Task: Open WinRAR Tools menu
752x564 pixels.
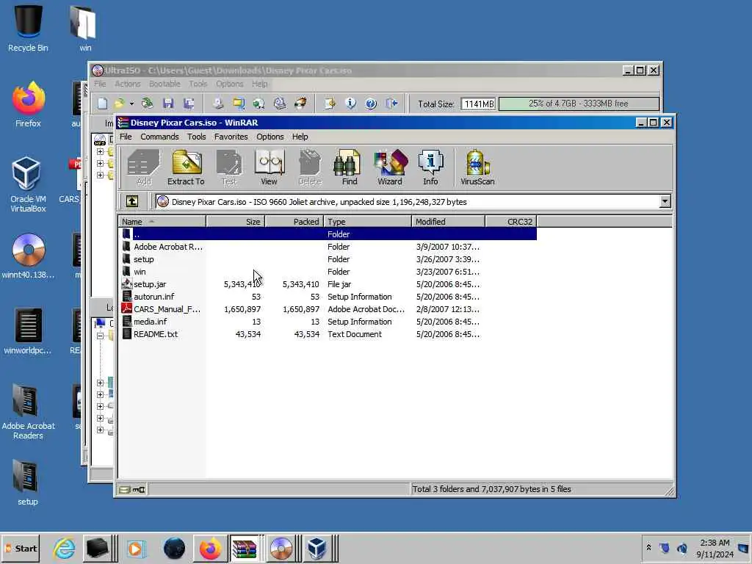Action: (x=196, y=137)
